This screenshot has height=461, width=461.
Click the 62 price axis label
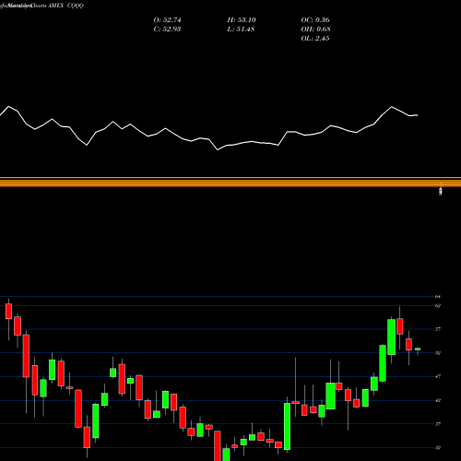point(438,306)
